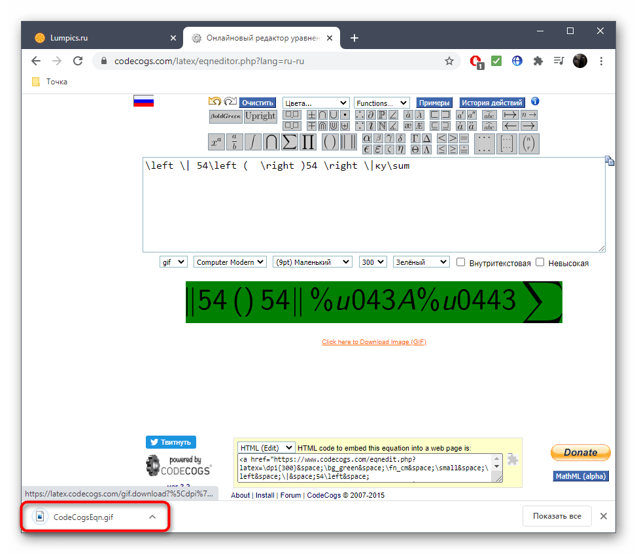Insert the ae ligature symbol
Image resolution: width=637 pixels, height=554 pixels.
(x=408, y=126)
